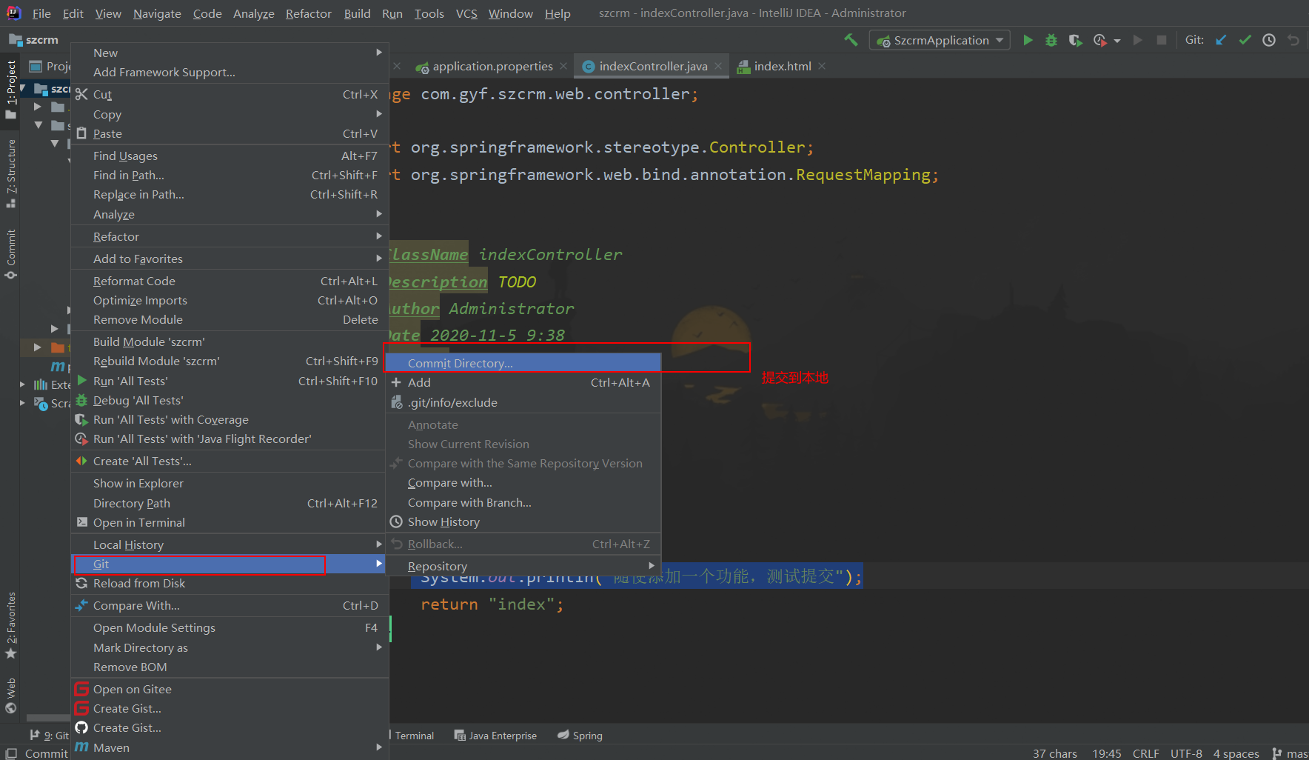Click 4 spaces indent setting
Image resolution: width=1309 pixels, height=760 pixels.
1236,753
